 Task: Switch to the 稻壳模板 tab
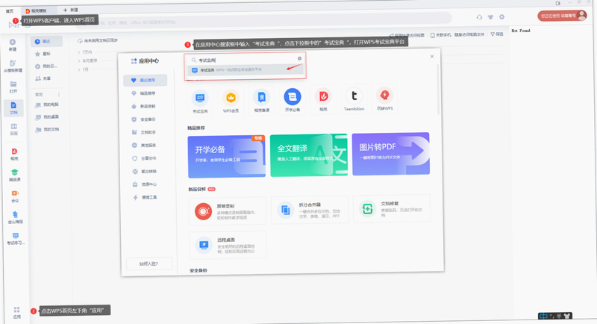coord(36,11)
